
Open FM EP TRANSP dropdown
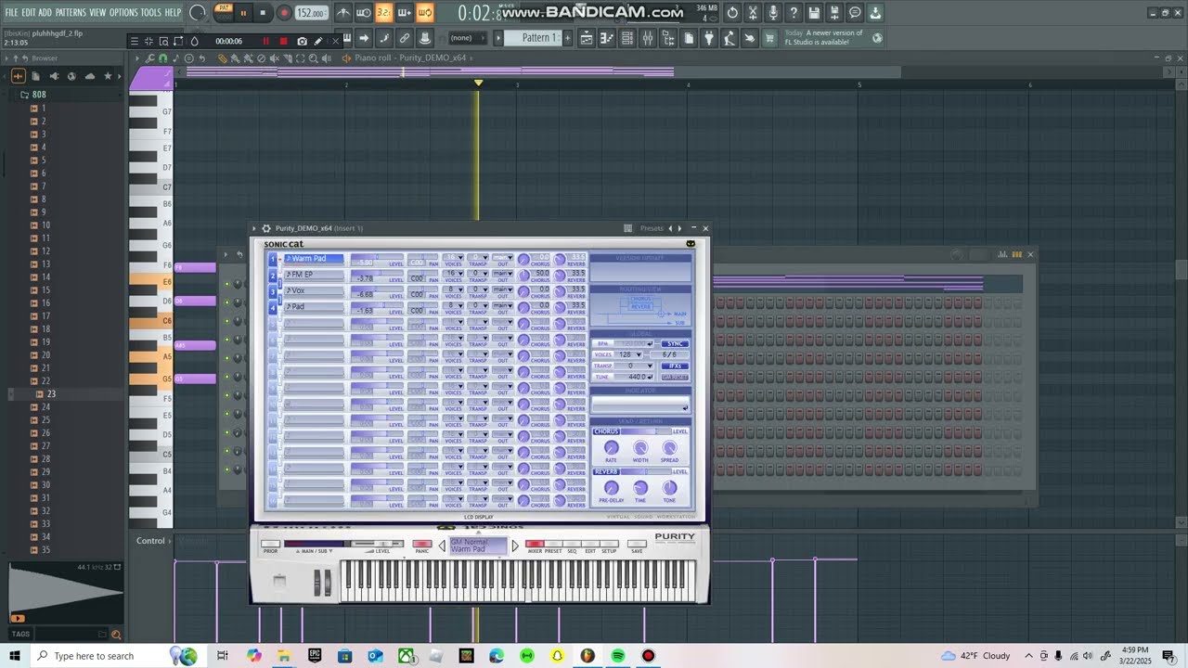click(478, 273)
